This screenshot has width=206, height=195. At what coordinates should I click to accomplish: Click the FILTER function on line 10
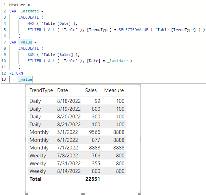34,61
